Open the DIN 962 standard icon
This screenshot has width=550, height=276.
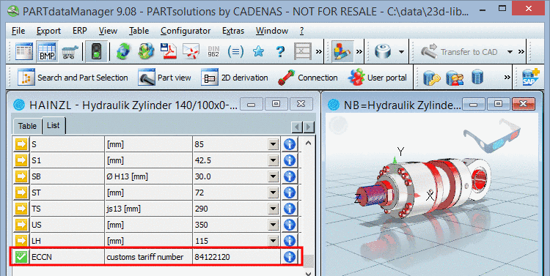pos(213,52)
